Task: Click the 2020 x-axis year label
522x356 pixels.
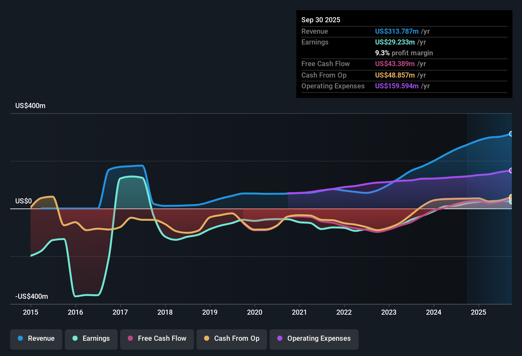Action: [255, 312]
